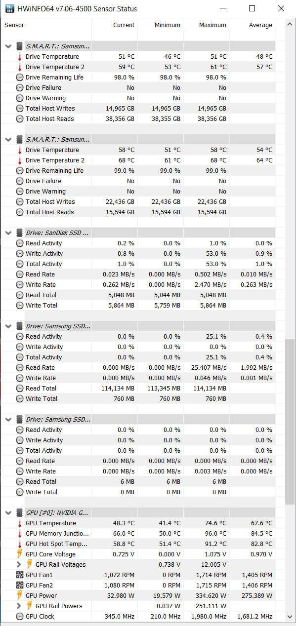Click the SanDisk SSD drive chip icon
The image size is (296, 626).
tap(20, 233)
